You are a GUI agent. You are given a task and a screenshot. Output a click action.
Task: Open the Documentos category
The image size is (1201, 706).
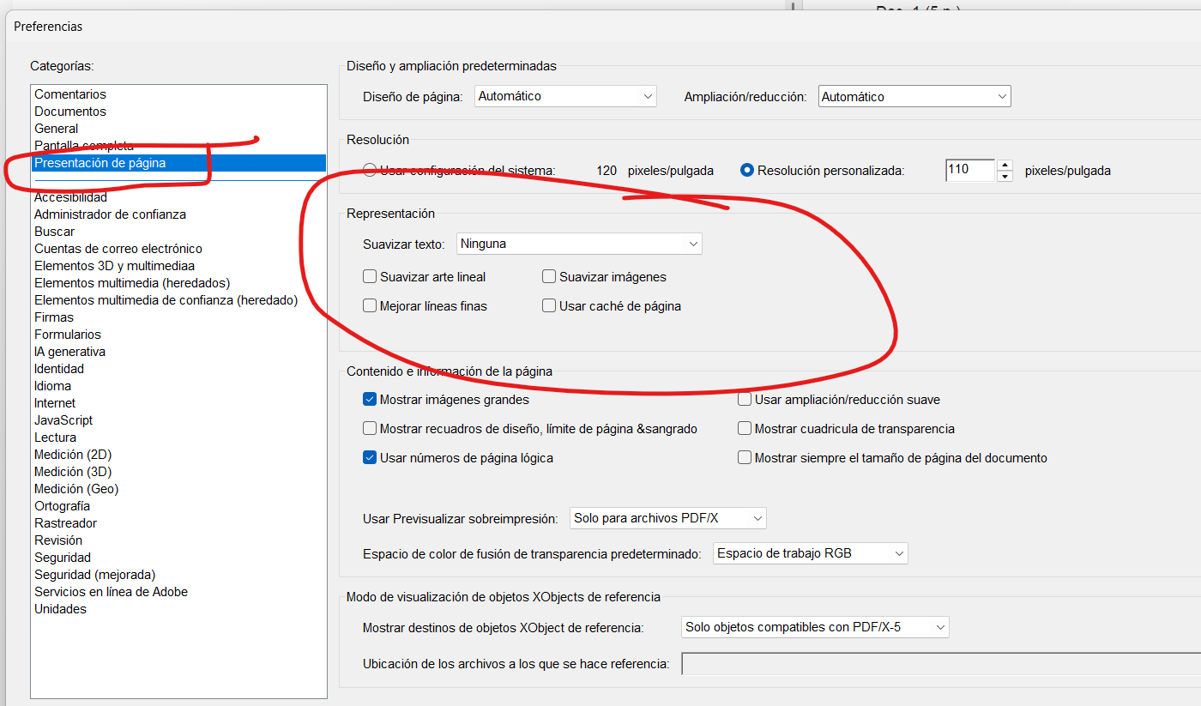70,112
